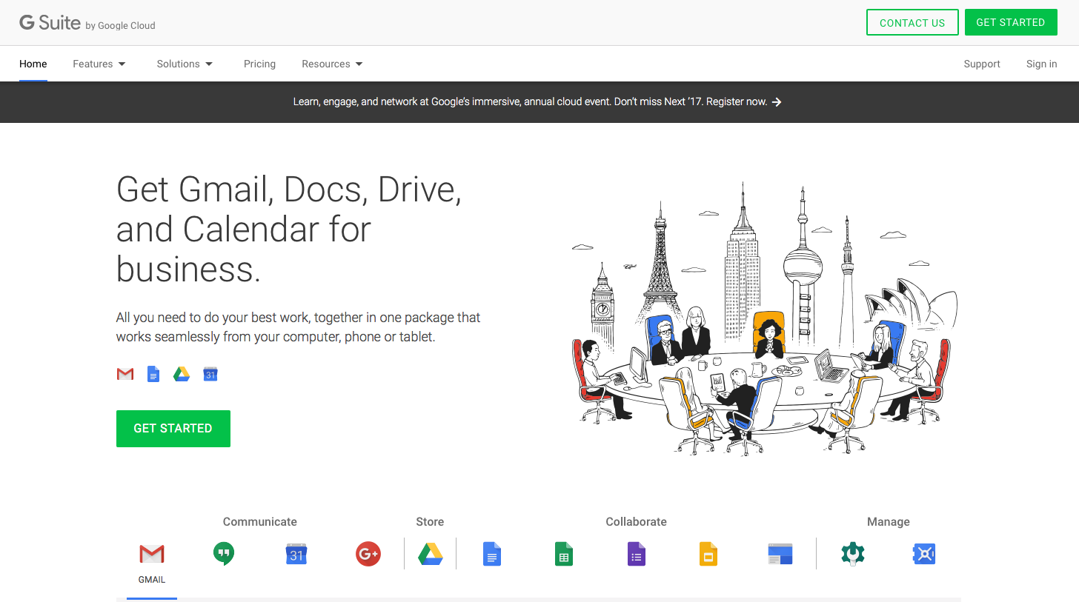Image resolution: width=1079 pixels, height=602 pixels.
Task: Open the Home tab
Action: (x=33, y=64)
